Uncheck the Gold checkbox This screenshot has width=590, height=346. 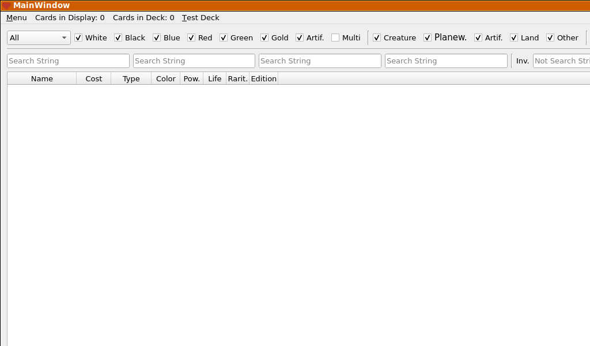(264, 38)
